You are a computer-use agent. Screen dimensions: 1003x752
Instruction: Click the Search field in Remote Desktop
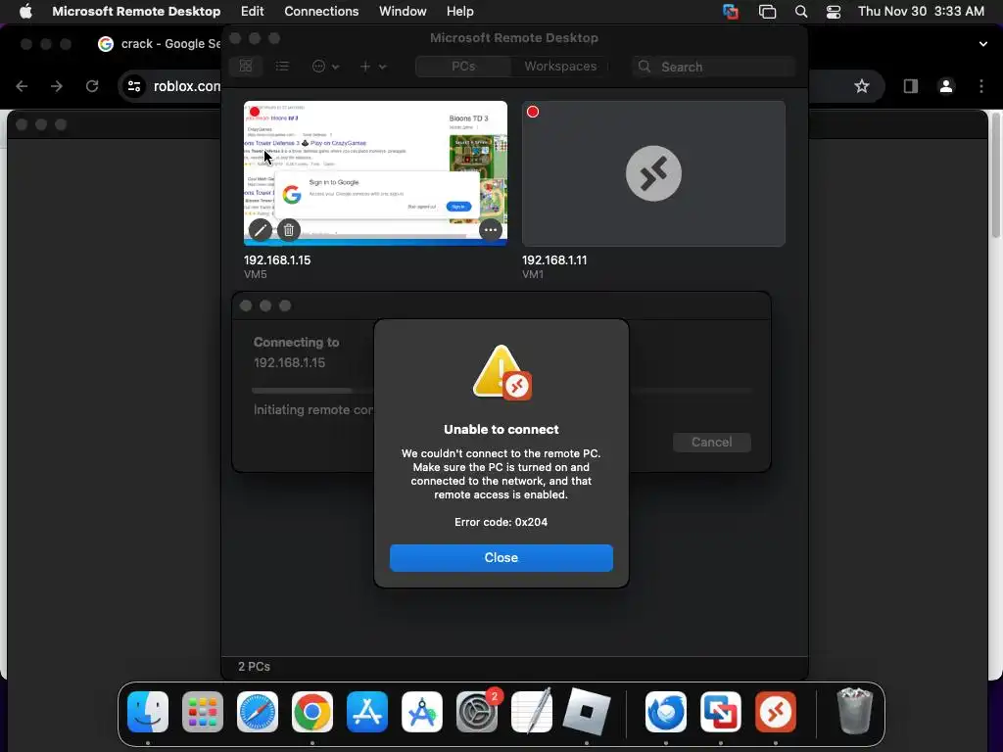pos(714,67)
